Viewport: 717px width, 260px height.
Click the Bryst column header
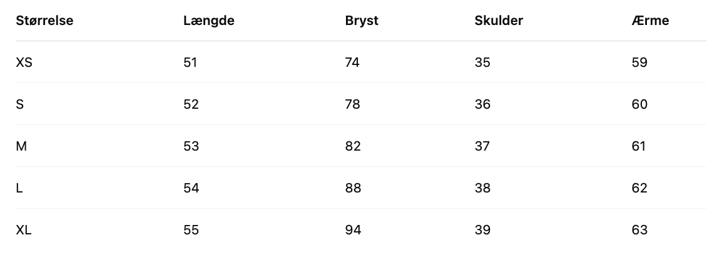point(362,21)
